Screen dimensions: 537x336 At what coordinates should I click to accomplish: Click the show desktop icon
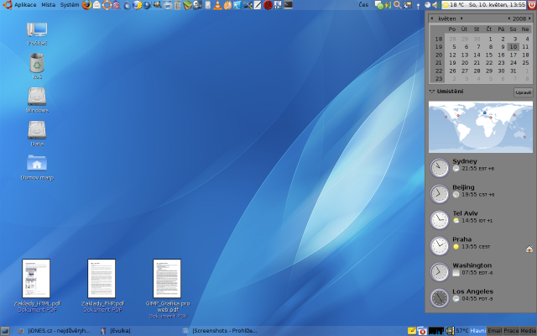(x=5, y=331)
